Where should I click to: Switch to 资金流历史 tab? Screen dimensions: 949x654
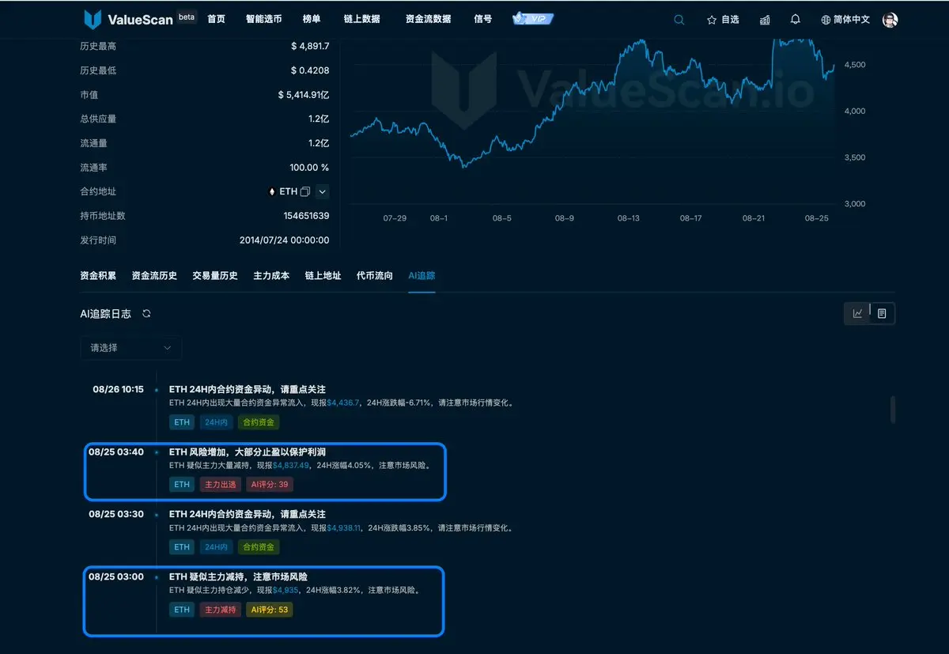coord(154,276)
